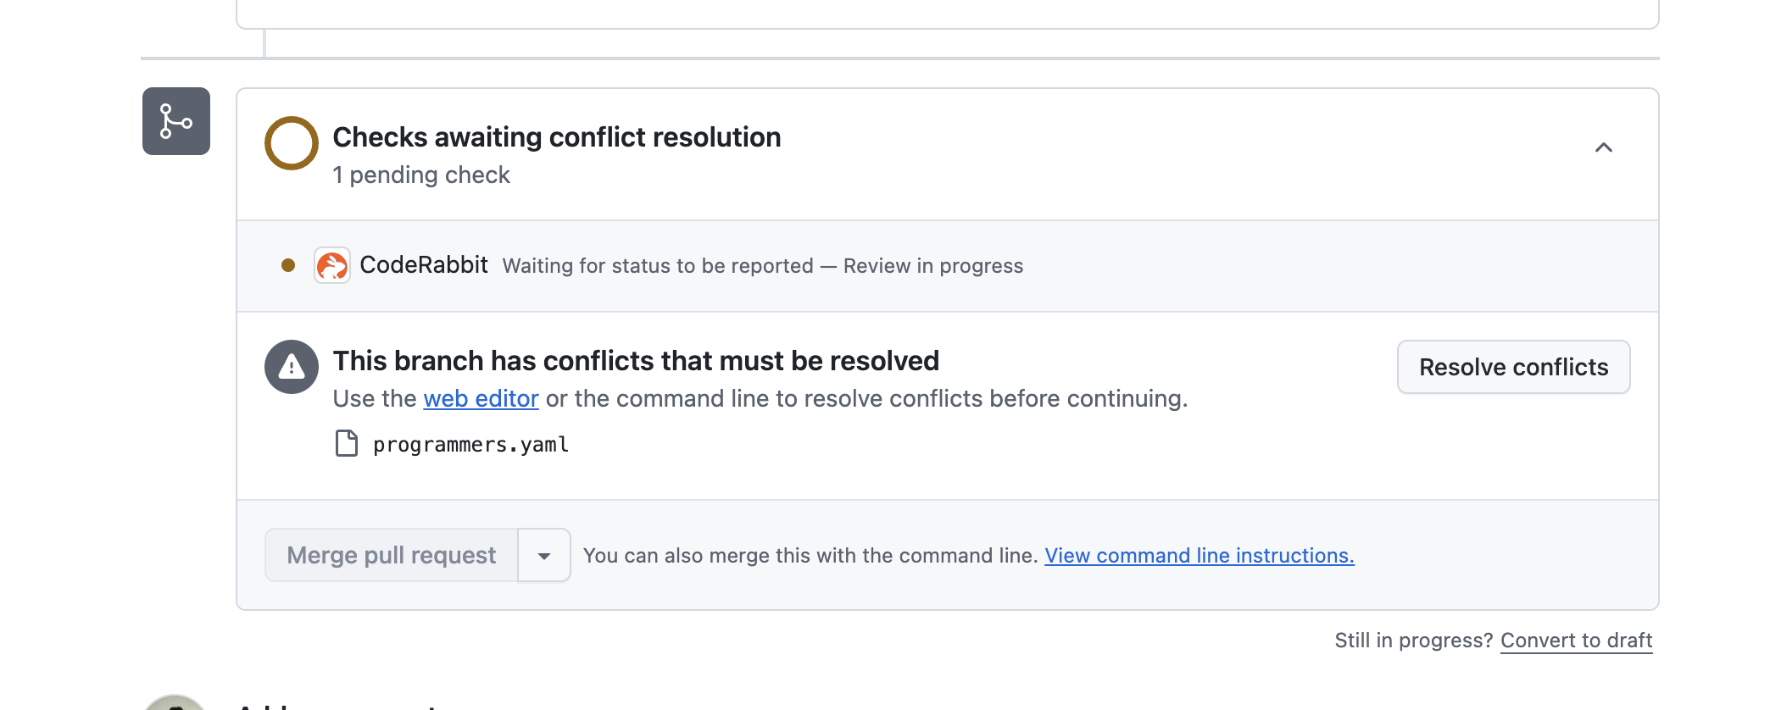Click the conflict warning triangle icon
Screen dimensions: 1770x710
292,367
